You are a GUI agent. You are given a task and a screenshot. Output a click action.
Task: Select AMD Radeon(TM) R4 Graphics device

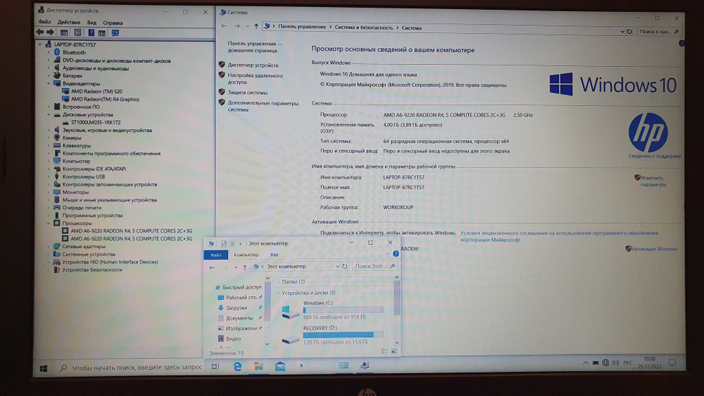pyautogui.click(x=105, y=99)
